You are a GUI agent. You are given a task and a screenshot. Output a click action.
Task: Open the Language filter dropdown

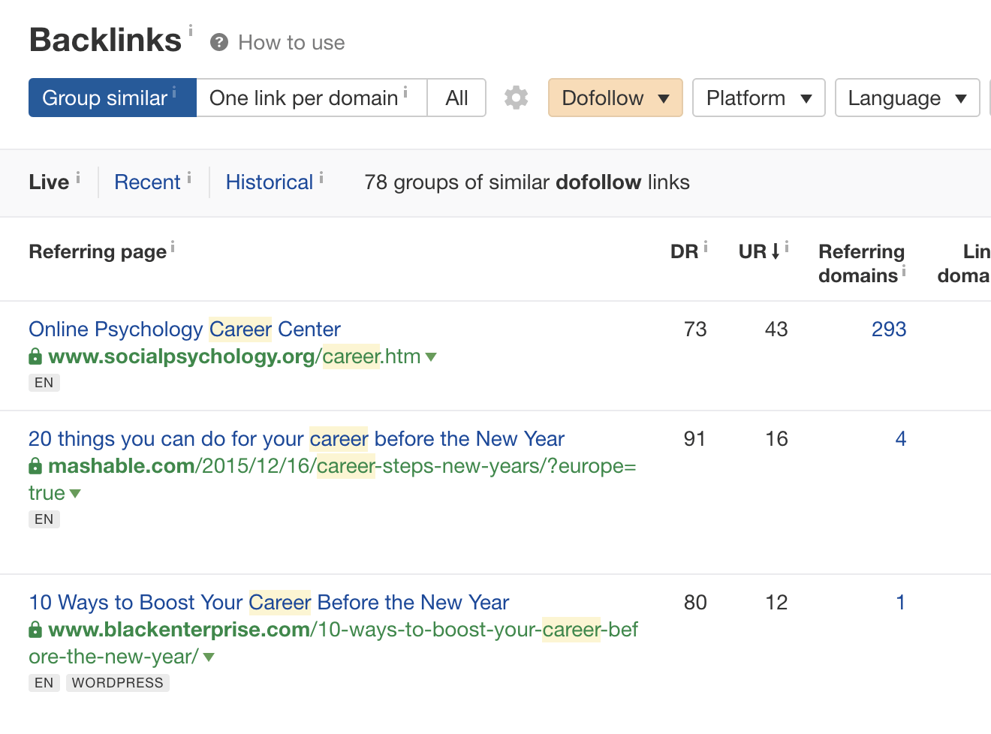(x=906, y=98)
